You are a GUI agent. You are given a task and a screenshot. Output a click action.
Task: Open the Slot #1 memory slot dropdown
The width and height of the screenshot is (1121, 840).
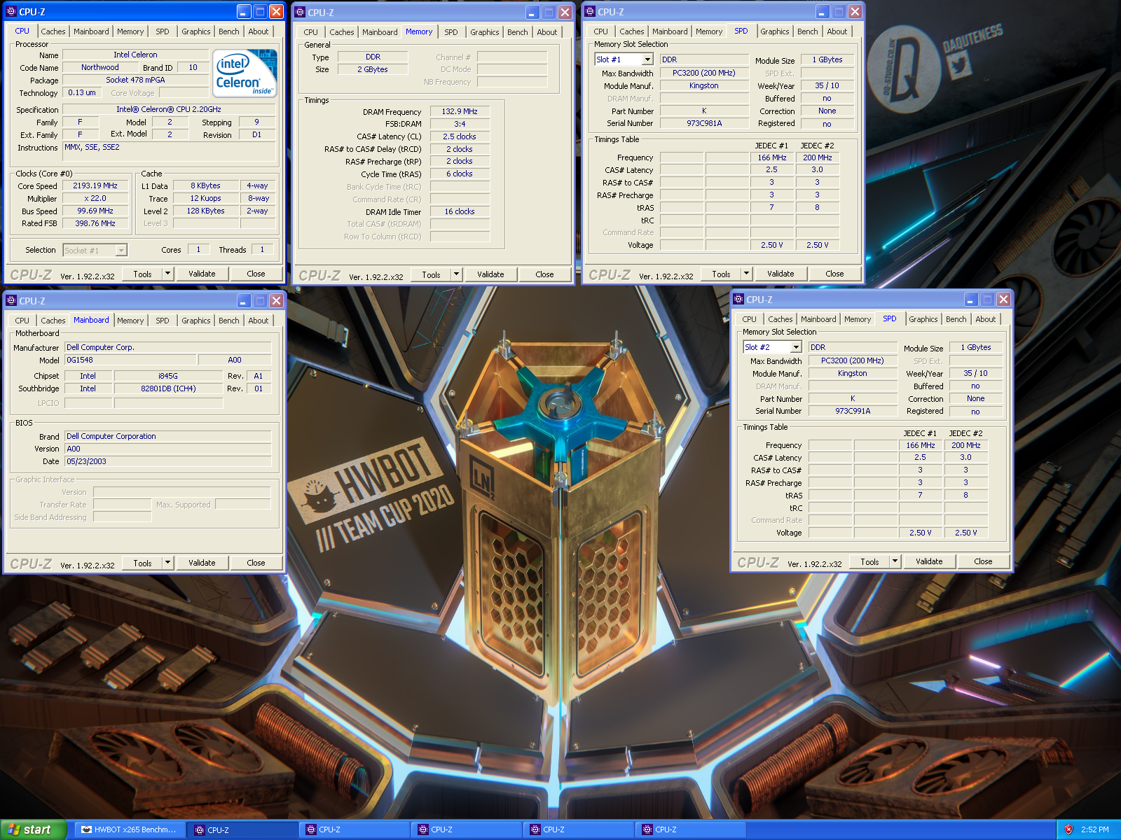648,59
